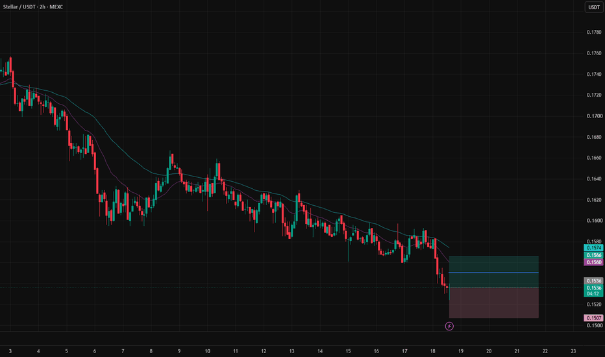Image resolution: width=605 pixels, height=357 pixels.
Task: Select the green profit zone of the position tool
Action: pyautogui.click(x=493, y=272)
